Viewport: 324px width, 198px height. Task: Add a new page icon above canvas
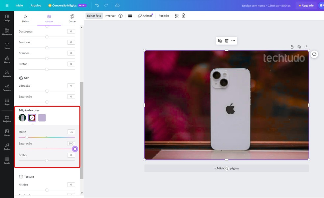click(x=306, y=47)
